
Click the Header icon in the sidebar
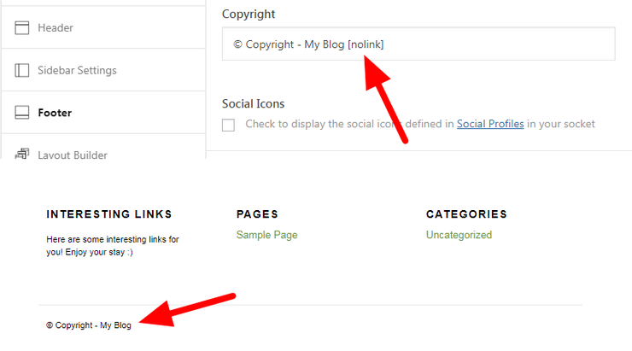(x=22, y=27)
